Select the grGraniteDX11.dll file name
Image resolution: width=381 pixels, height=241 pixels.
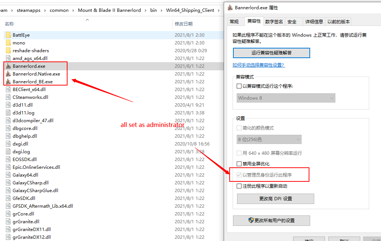pos(32,229)
